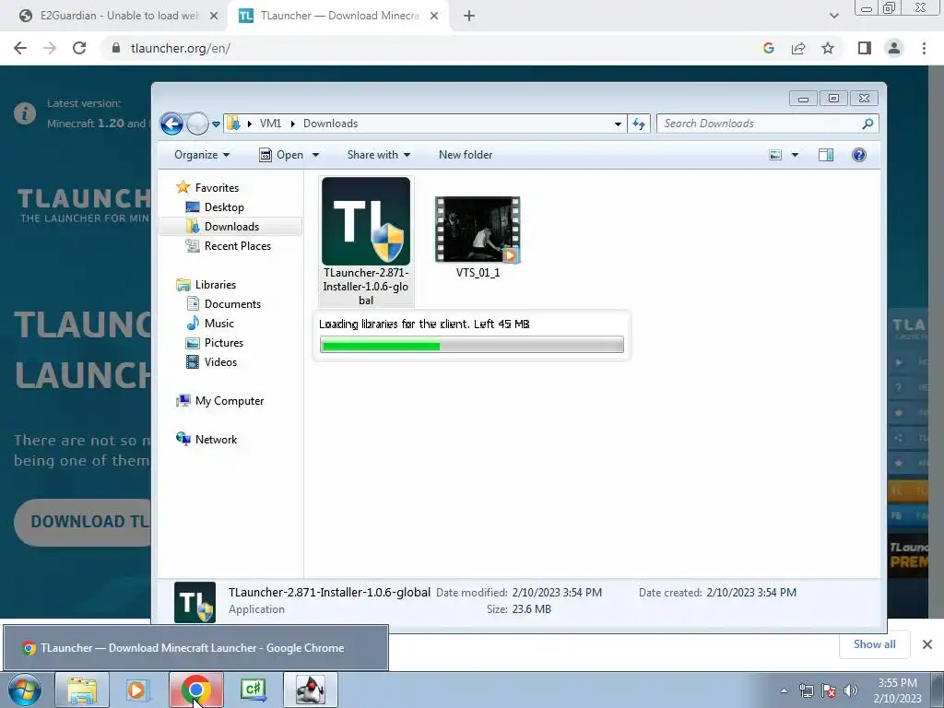Open a new Chrome tab
The height and width of the screenshot is (708, 944).
469,17
